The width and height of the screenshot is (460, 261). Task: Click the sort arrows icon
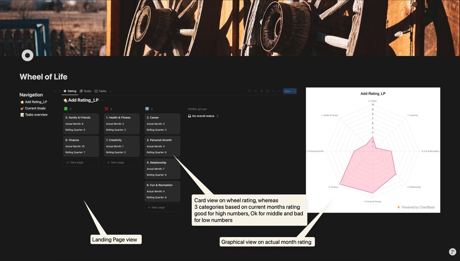point(255,91)
